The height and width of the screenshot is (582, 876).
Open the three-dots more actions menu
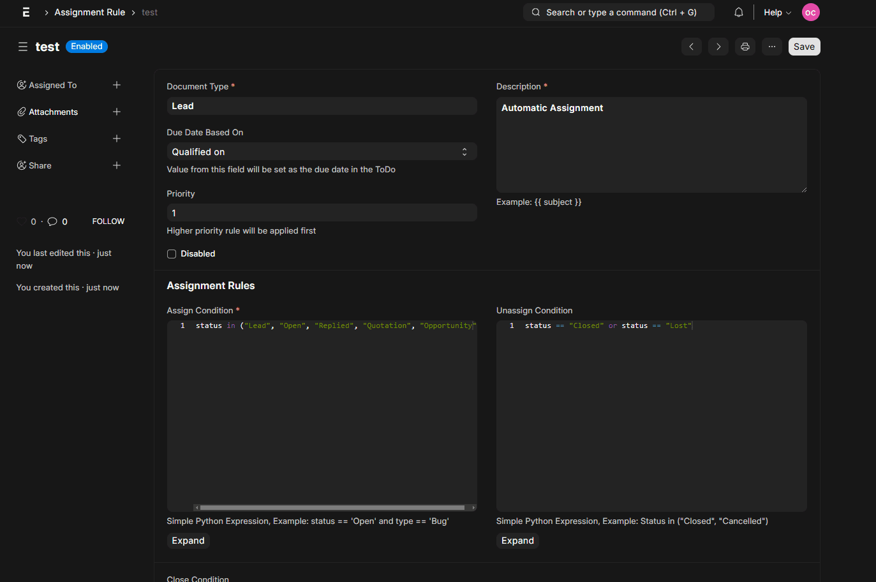coord(772,47)
